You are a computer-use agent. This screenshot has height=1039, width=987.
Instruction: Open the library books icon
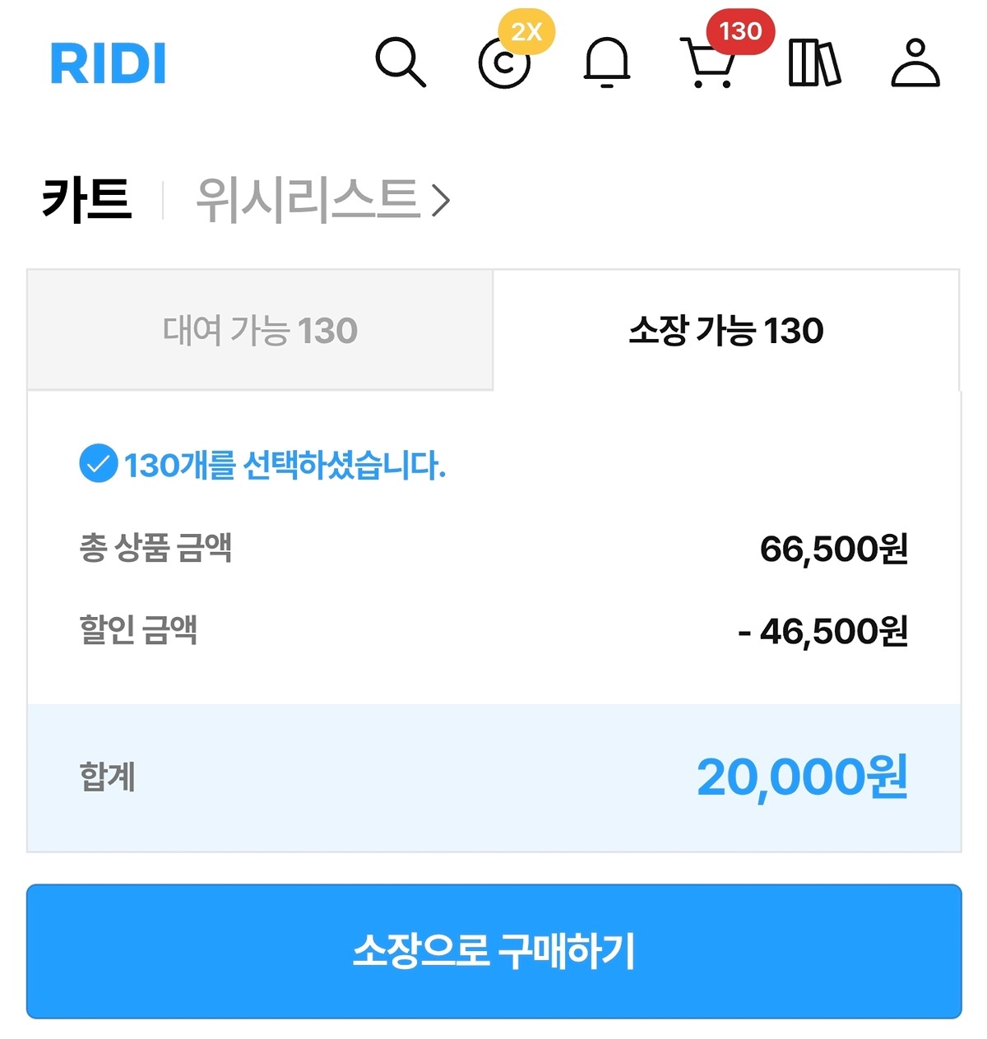tap(814, 63)
